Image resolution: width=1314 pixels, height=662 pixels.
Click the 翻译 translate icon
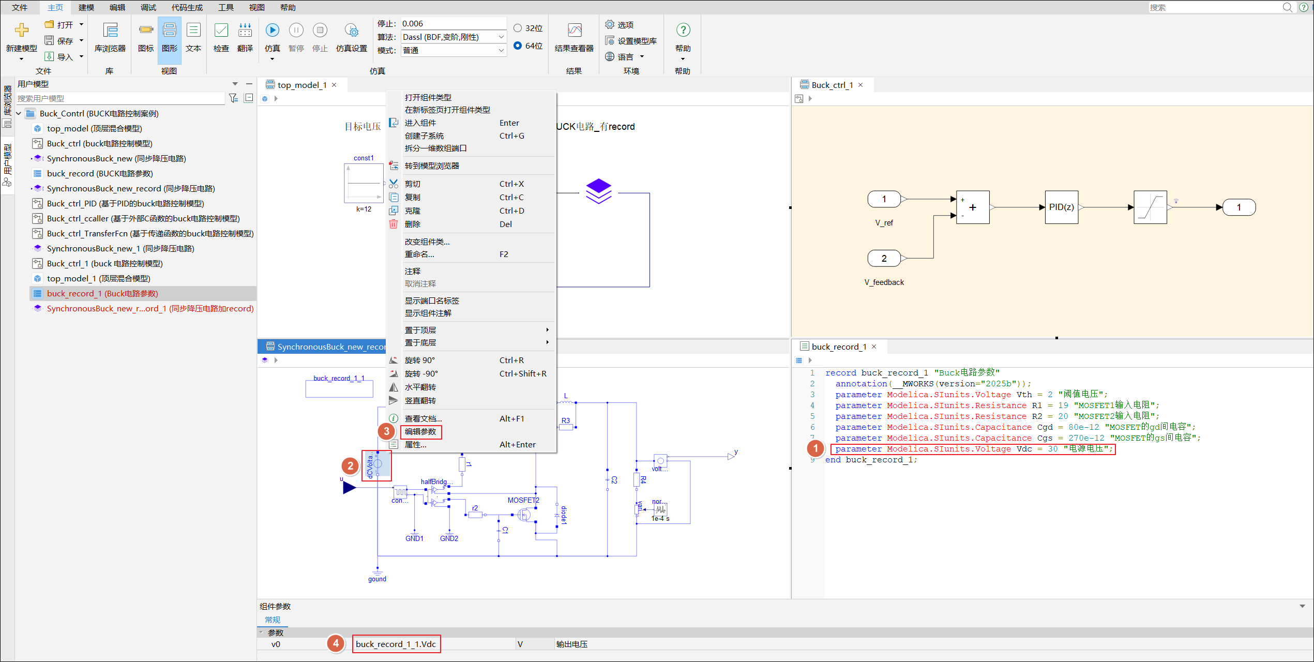point(245,31)
